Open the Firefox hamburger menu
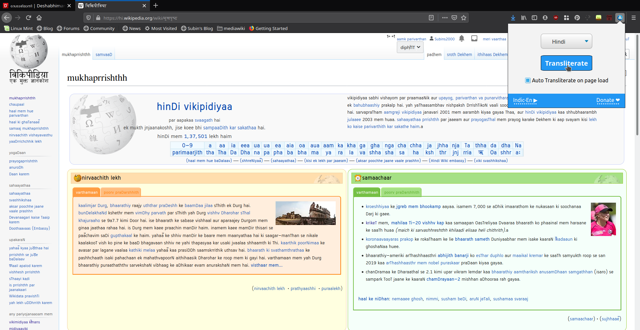This screenshot has height=330, width=640. (x=633, y=18)
